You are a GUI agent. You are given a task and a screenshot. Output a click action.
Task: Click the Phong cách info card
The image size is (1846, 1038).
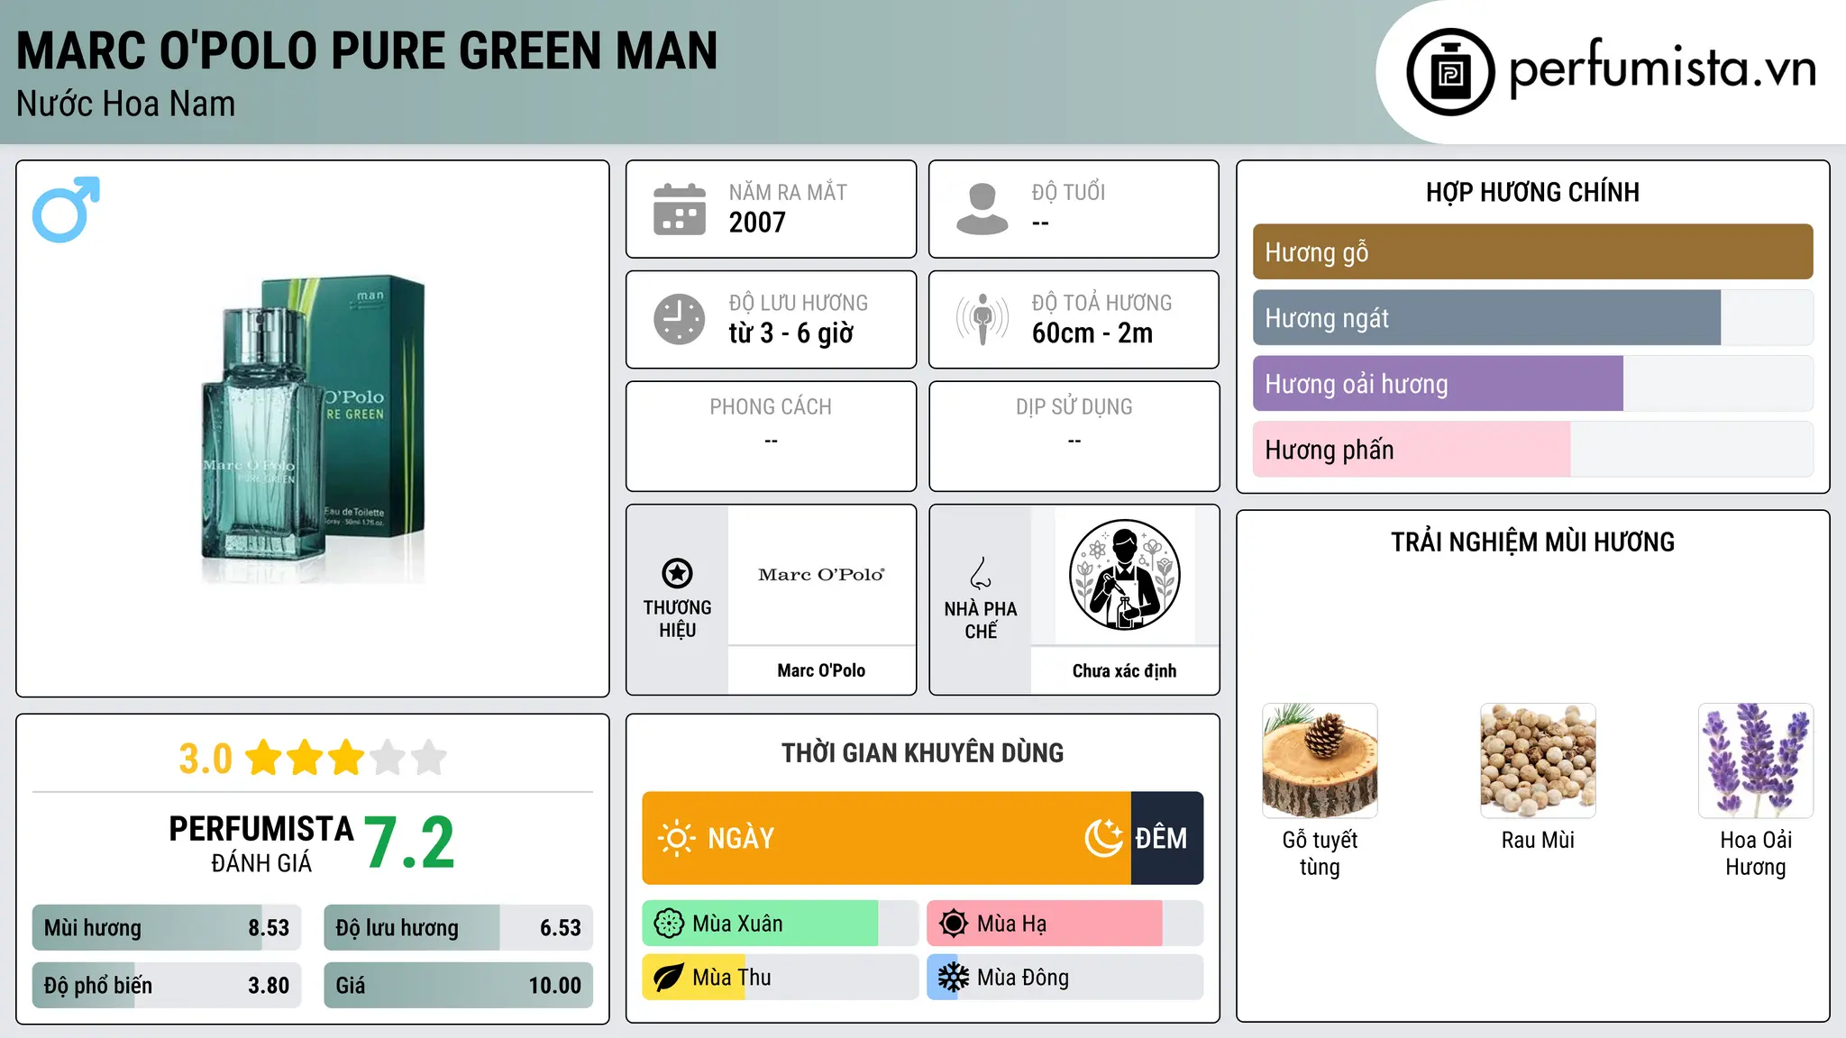771,436
